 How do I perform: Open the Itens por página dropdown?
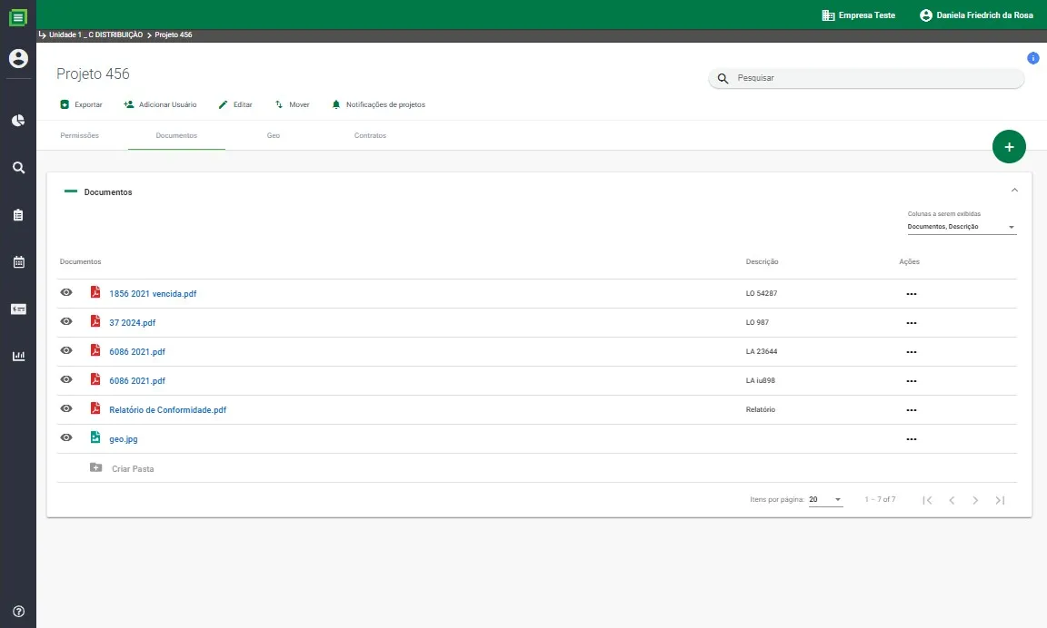coord(825,499)
